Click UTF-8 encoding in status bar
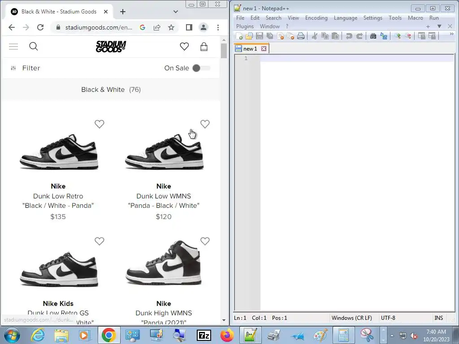The image size is (459, 344). [x=388, y=318]
